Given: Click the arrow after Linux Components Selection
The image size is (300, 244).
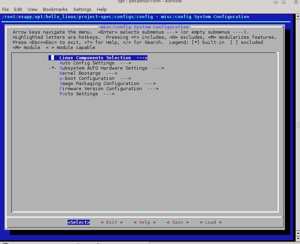Looking at the screenshot, I should click(x=142, y=58).
